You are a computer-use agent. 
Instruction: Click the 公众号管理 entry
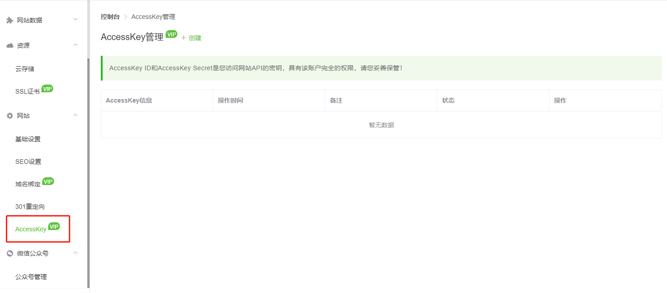click(x=30, y=277)
